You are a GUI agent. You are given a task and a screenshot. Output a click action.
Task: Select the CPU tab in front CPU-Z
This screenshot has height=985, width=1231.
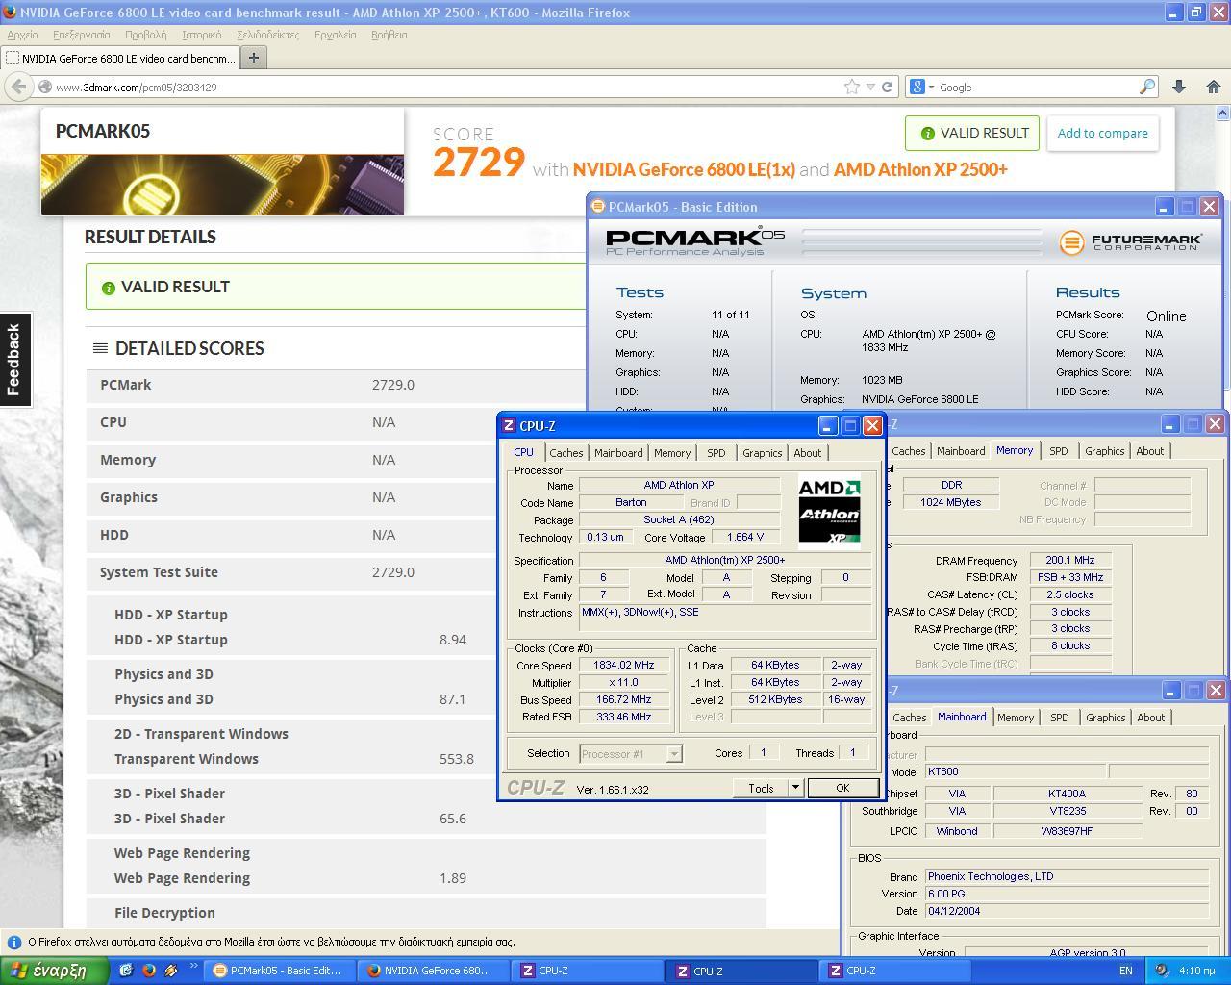523,452
